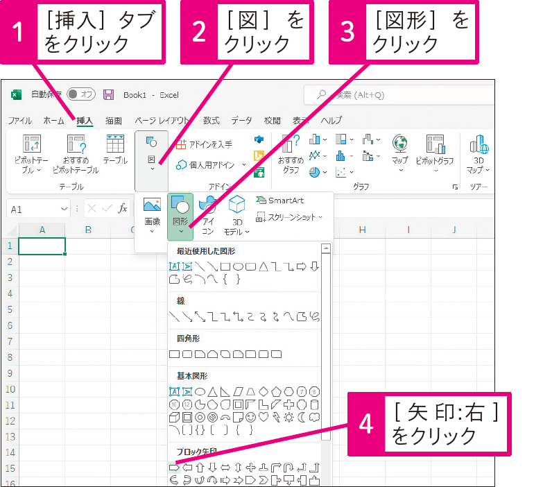This screenshot has height=487, width=543.
Task: Select the Quad Arrow block arrow shape
Action: tap(251, 468)
